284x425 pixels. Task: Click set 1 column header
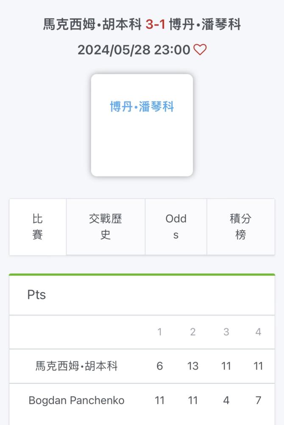pos(160,332)
